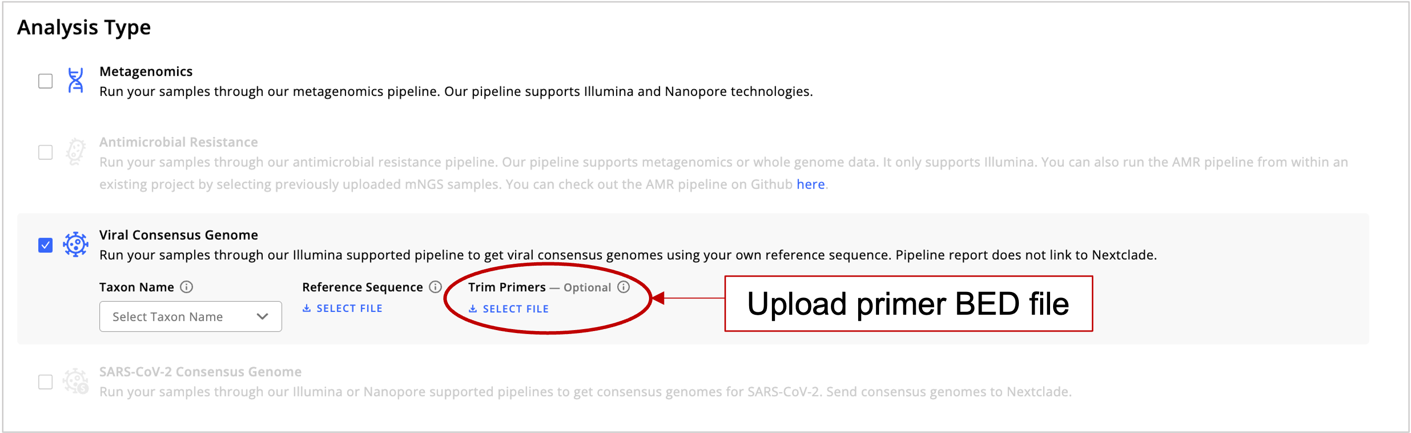This screenshot has width=1411, height=433.
Task: Expand the taxon dropdown chevron arrow
Action: 262,317
